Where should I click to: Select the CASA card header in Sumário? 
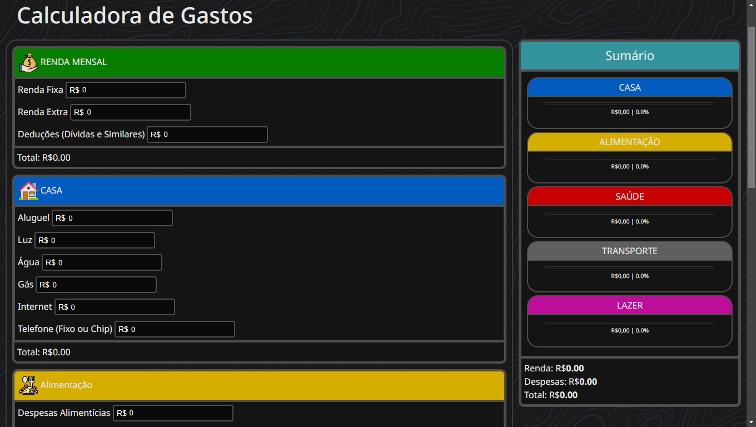[630, 87]
